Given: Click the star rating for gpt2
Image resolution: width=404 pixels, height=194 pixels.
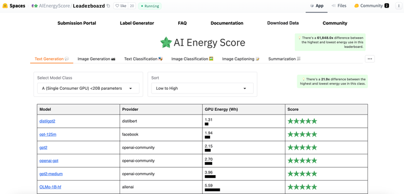Looking at the screenshot, I should click(x=302, y=147).
